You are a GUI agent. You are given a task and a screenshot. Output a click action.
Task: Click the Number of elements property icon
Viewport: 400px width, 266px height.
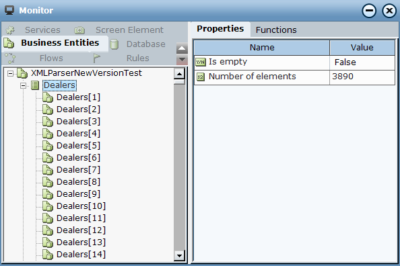point(201,77)
